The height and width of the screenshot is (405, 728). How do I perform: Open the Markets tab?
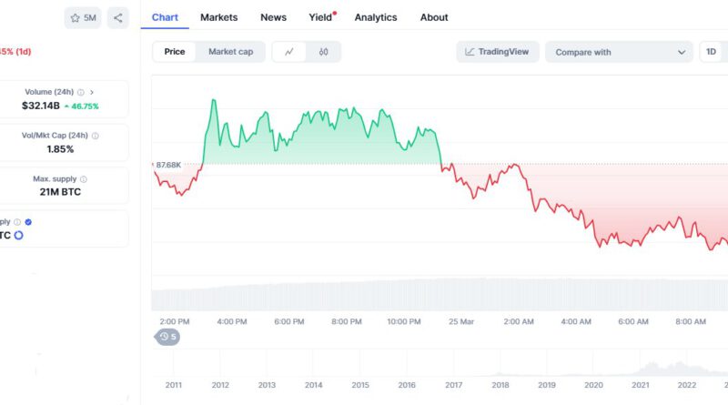pos(218,17)
